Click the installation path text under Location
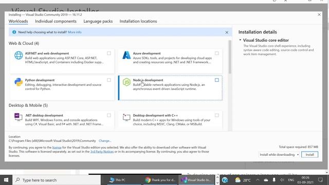The height and width of the screenshot is (185, 329). 52,141
